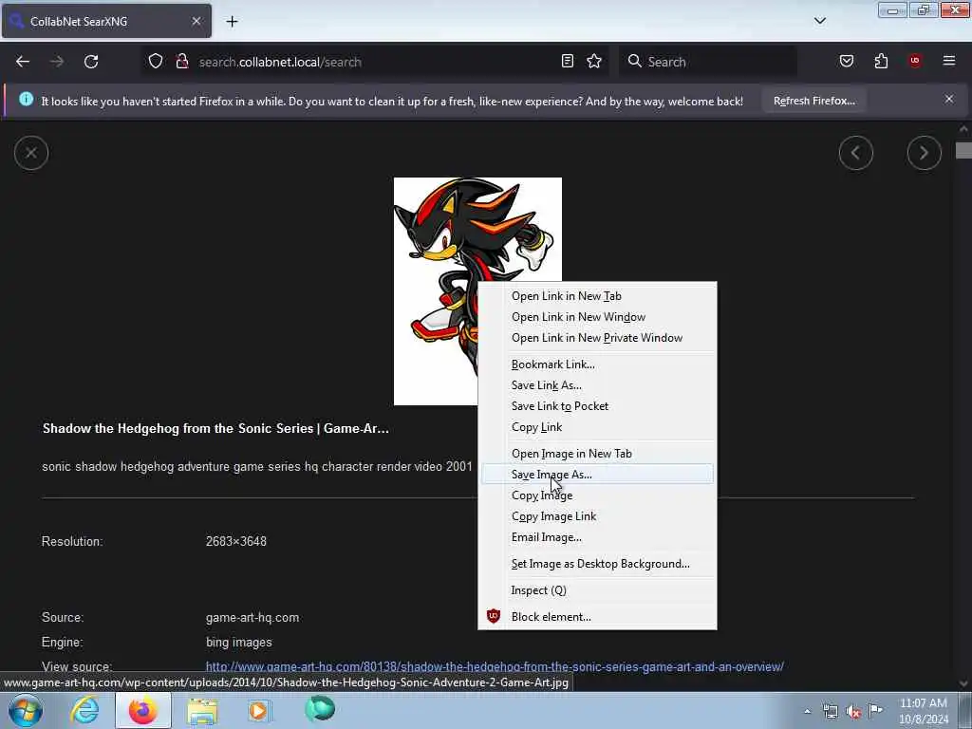Click the muted volume tray icon
This screenshot has height=729, width=972.
click(x=853, y=712)
